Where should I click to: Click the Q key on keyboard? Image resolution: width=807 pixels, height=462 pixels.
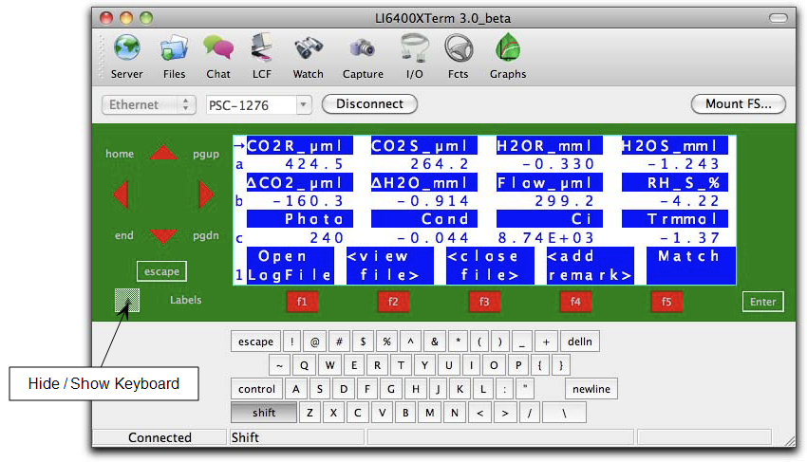coord(304,365)
